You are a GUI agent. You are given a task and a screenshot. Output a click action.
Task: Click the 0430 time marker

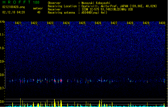162,23
